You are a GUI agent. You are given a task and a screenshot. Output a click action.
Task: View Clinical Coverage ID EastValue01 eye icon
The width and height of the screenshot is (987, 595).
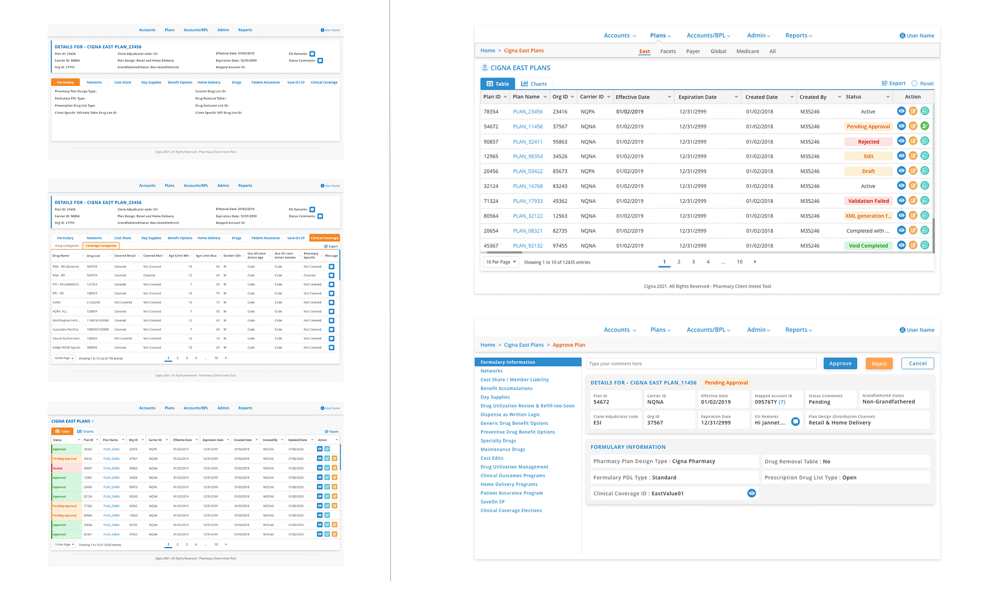point(752,493)
